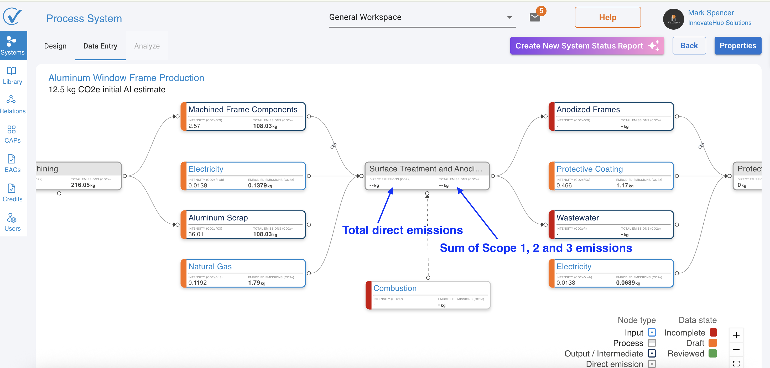Open the Library sidebar section
The width and height of the screenshot is (770, 368).
click(12, 75)
